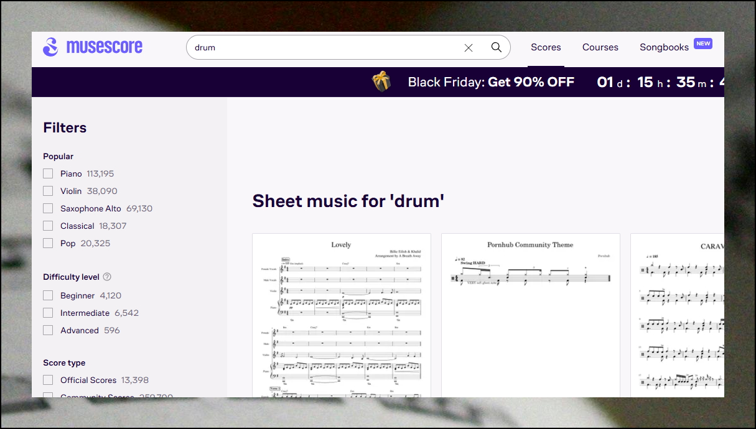Viewport: 756px width, 429px height.
Task: Click the NEW badge beside Songbooks
Action: 703,44
